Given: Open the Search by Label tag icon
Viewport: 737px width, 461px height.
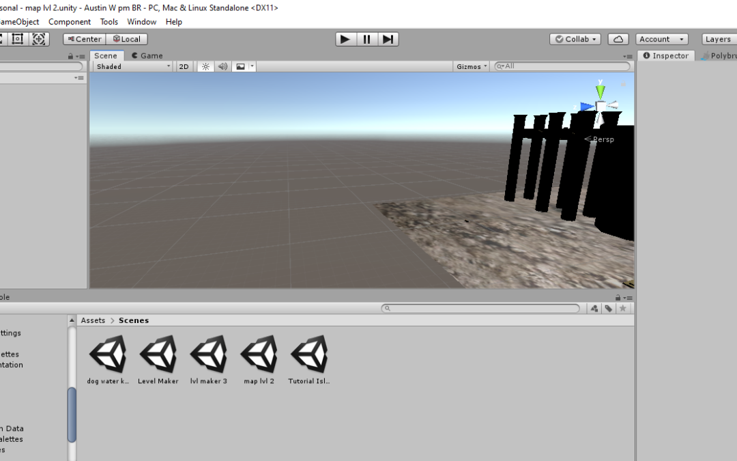Looking at the screenshot, I should [x=609, y=309].
